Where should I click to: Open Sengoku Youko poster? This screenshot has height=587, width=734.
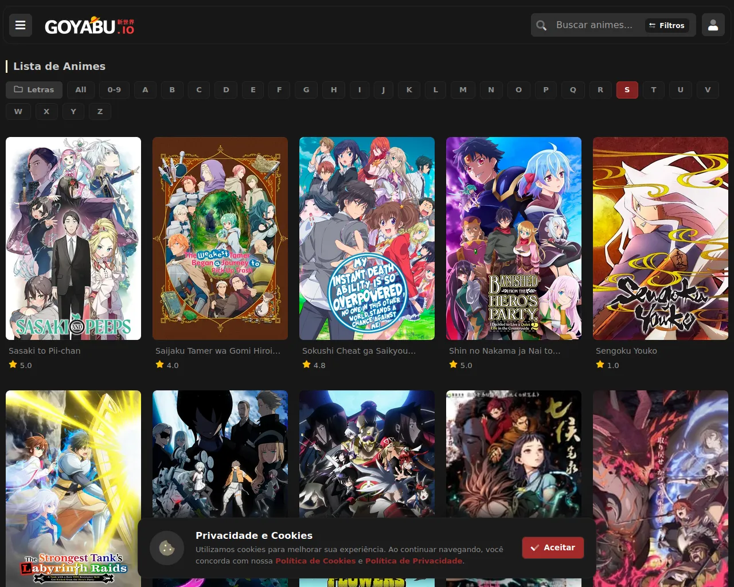[x=661, y=238]
